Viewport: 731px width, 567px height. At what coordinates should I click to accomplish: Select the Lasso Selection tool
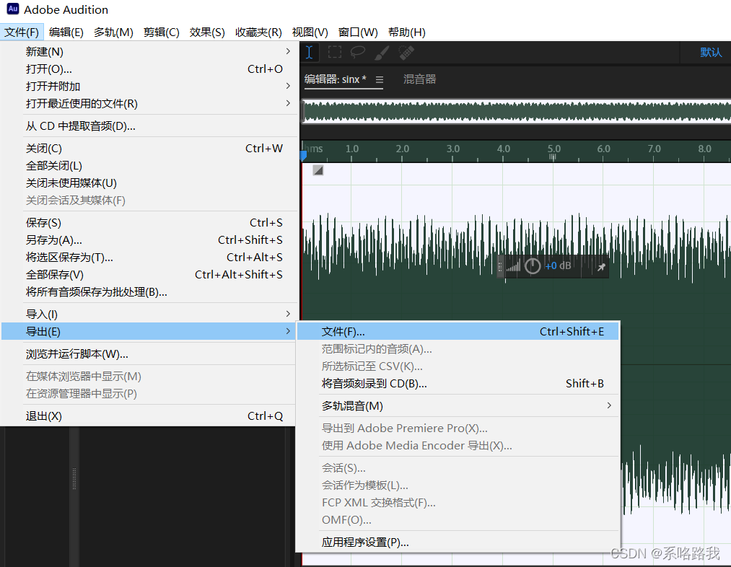point(358,52)
